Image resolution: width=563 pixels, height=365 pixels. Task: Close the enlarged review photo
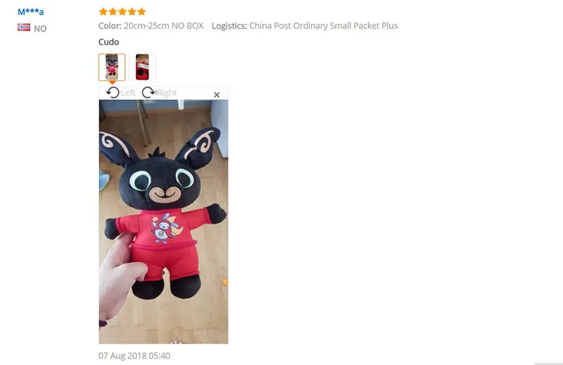coord(217,95)
